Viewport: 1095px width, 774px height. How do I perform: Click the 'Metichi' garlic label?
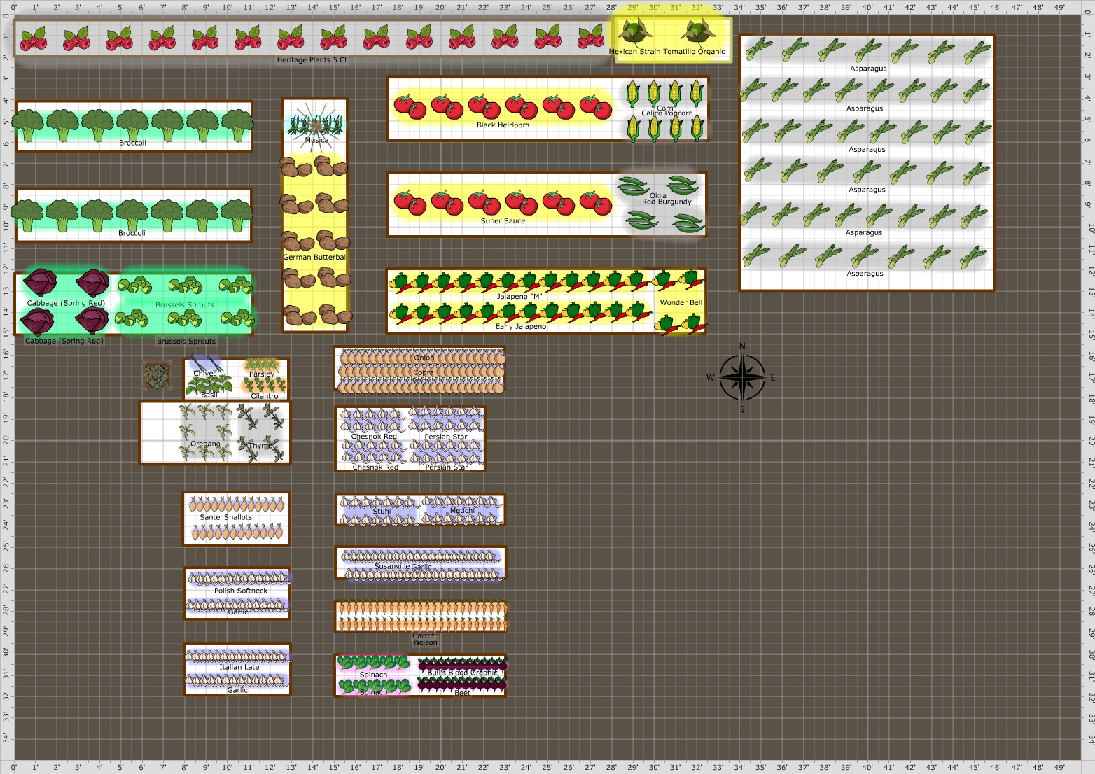click(x=462, y=511)
